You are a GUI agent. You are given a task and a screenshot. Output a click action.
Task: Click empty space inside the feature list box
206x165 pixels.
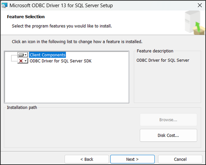coord(66,83)
